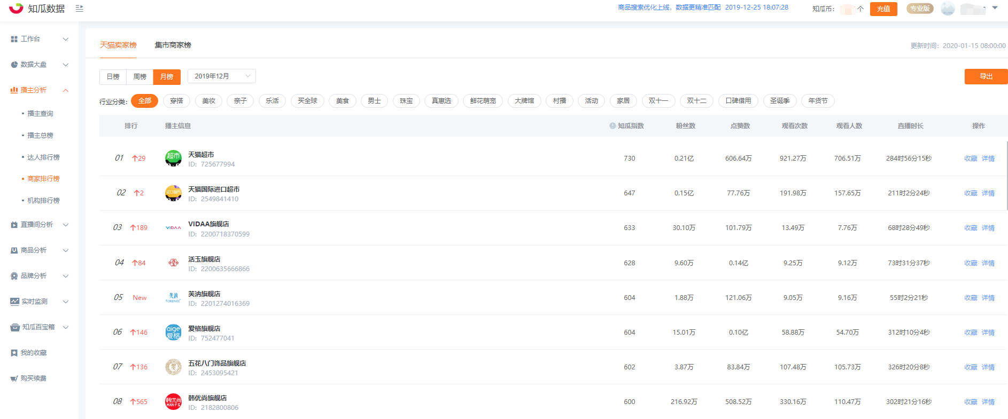Screen dimensions: 1008x419
Task: Click the 专业版 badge
Action: click(920, 9)
